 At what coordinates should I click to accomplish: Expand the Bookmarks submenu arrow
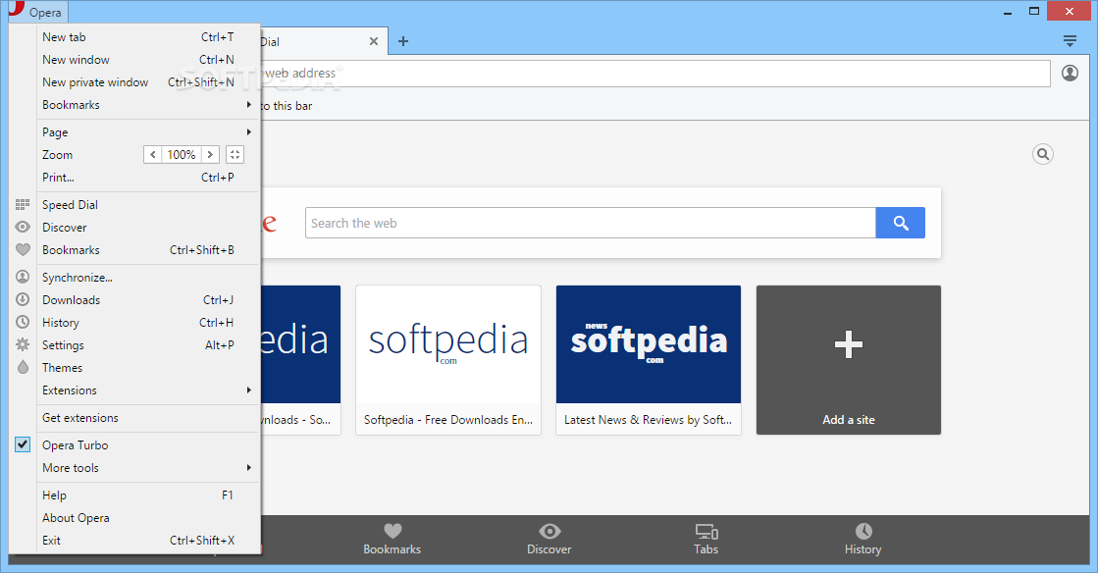[x=248, y=104]
